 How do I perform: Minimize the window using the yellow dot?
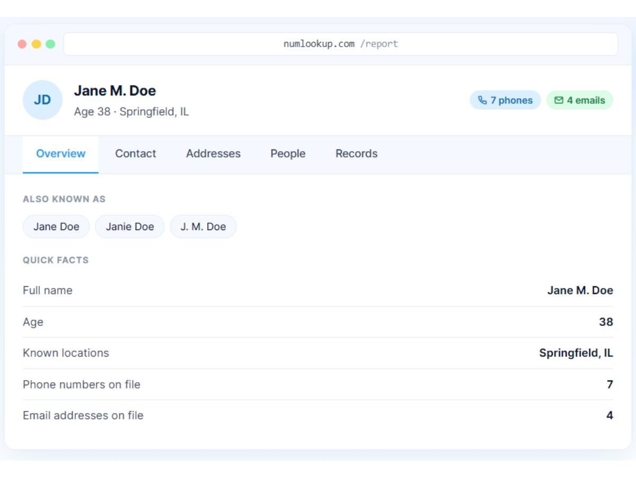point(36,44)
